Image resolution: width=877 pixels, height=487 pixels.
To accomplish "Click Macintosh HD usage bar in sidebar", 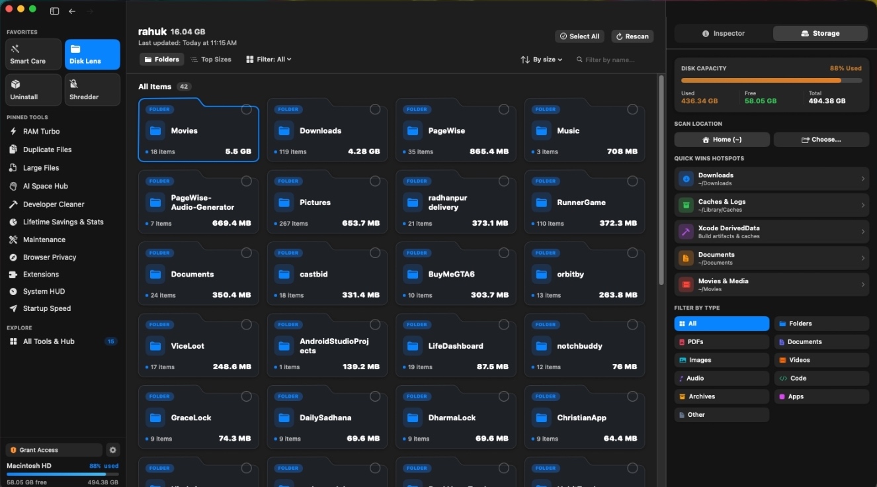I will (x=62, y=474).
